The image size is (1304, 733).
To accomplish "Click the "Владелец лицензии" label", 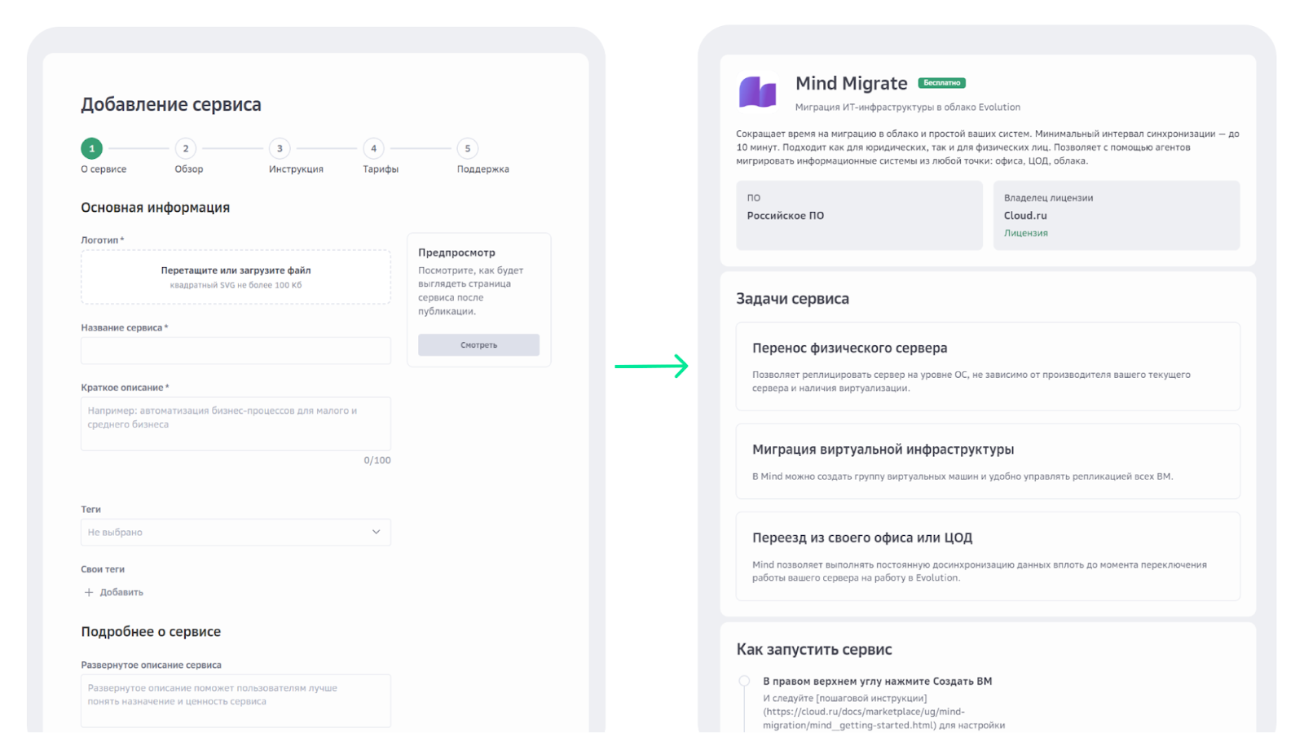I will pyautogui.click(x=1049, y=198).
